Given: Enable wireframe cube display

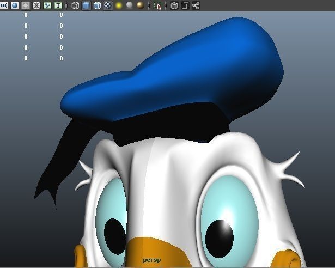Looking at the screenshot, I should click(x=75, y=5).
